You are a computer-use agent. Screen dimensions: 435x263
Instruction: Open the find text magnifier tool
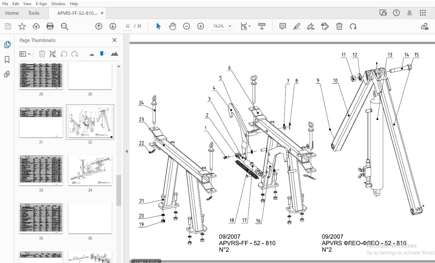[64, 26]
